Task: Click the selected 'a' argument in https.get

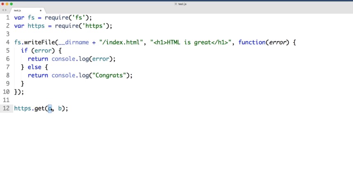Action: click(x=50, y=108)
